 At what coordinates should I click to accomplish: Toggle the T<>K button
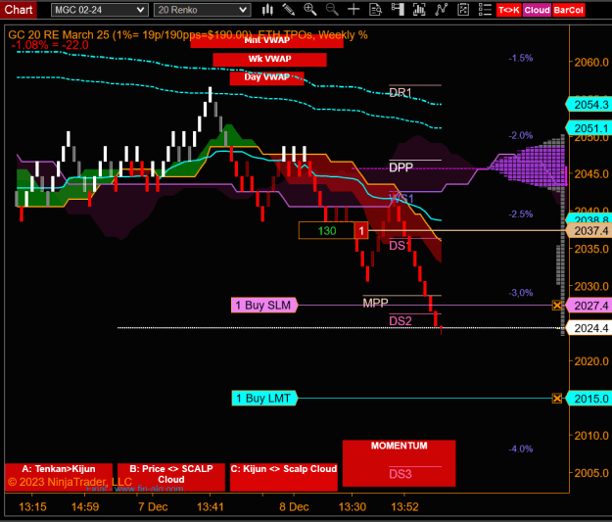[x=509, y=10]
